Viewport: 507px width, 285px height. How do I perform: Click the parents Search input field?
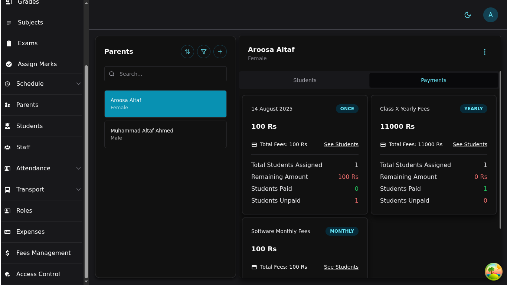[x=171, y=74]
